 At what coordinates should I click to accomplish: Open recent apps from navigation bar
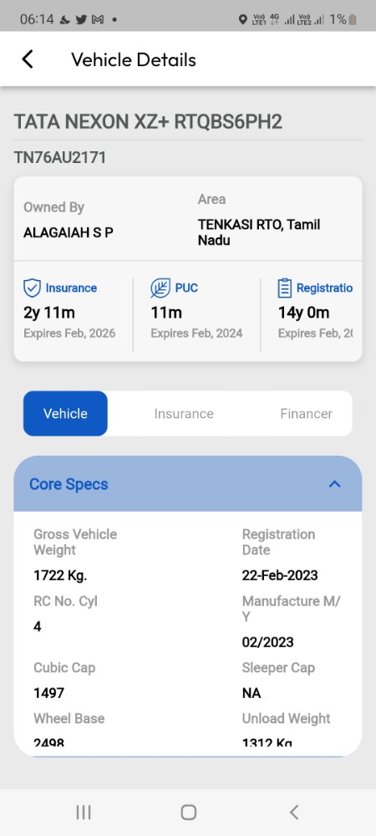(84, 812)
